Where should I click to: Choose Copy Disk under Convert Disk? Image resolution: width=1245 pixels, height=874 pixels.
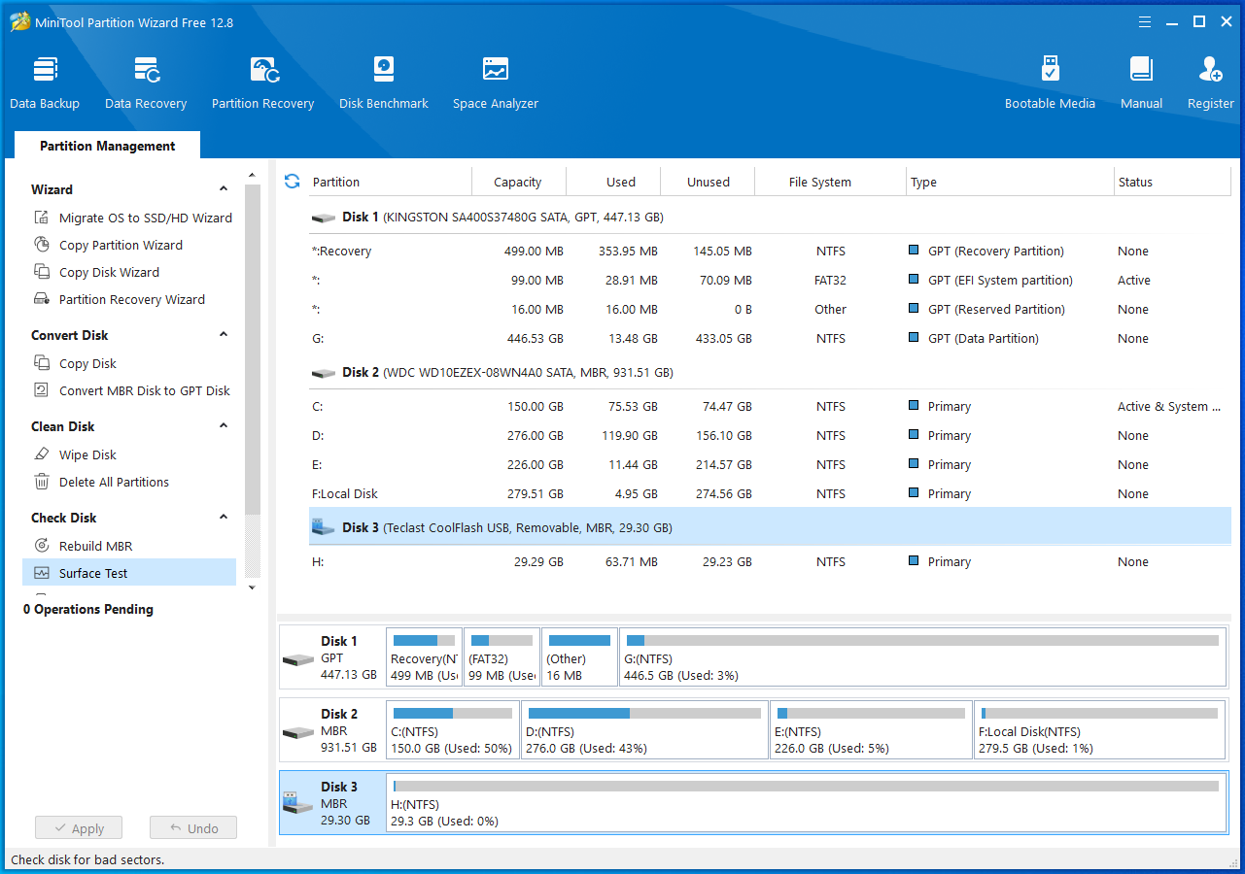coord(75,363)
